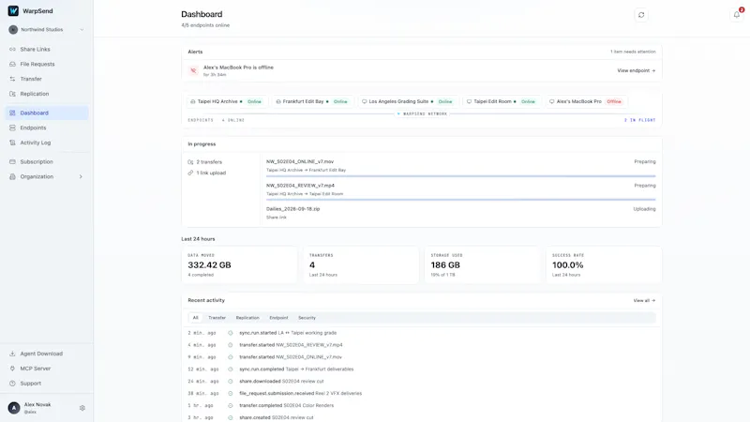The width and height of the screenshot is (750, 422).
Task: Open Share Links in the sidebar
Action: 46,50
